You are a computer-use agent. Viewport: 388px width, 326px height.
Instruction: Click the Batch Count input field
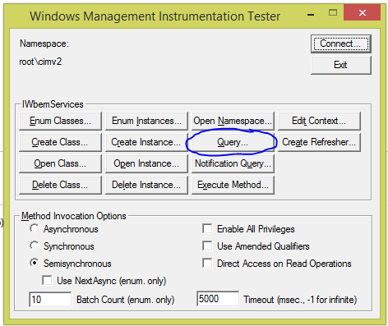tap(50, 299)
